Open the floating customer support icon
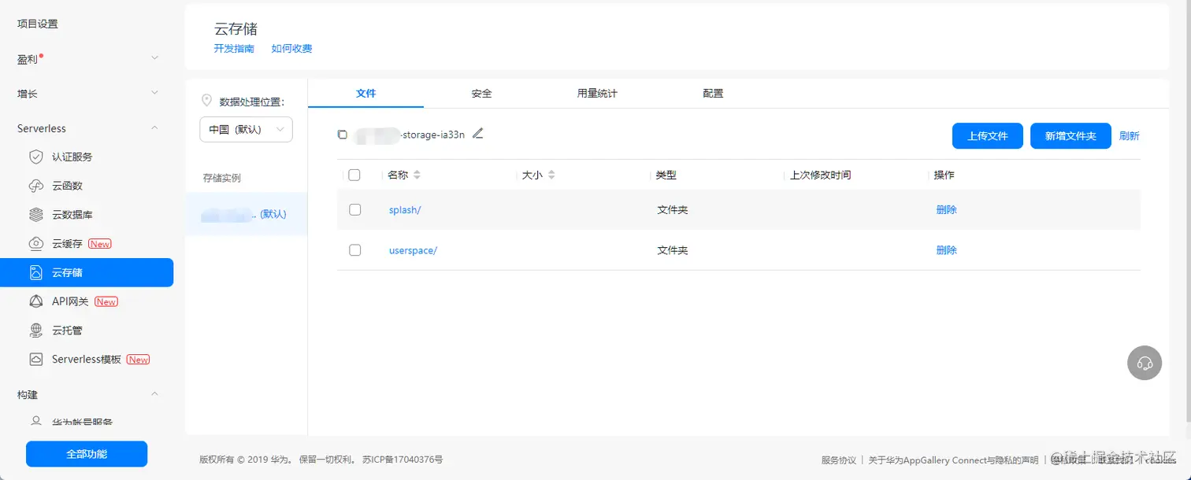Viewport: 1191px width, 480px height. point(1145,363)
